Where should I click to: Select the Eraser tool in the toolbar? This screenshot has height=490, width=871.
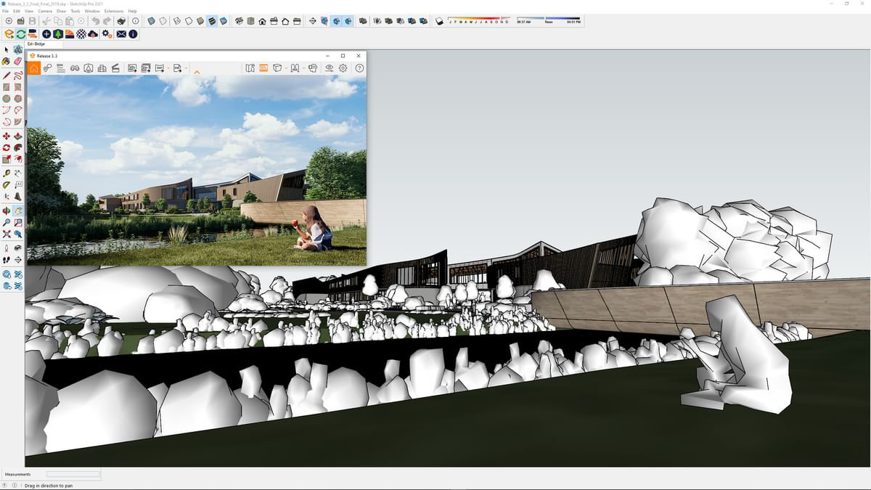click(19, 61)
